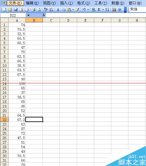Click the E-mail envelope icon
Viewport: 146px width, 166px height.
click(x=27, y=10)
